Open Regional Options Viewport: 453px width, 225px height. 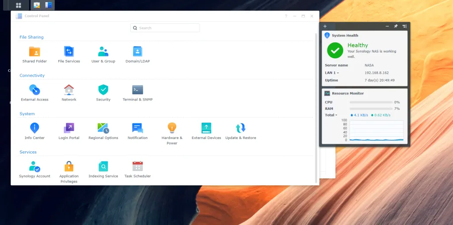click(x=103, y=131)
